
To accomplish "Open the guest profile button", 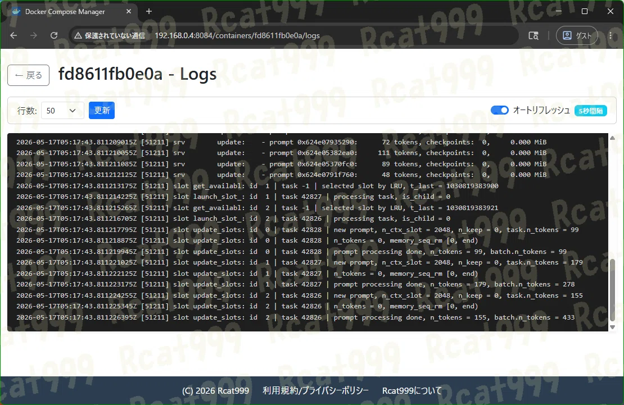I will pos(577,35).
